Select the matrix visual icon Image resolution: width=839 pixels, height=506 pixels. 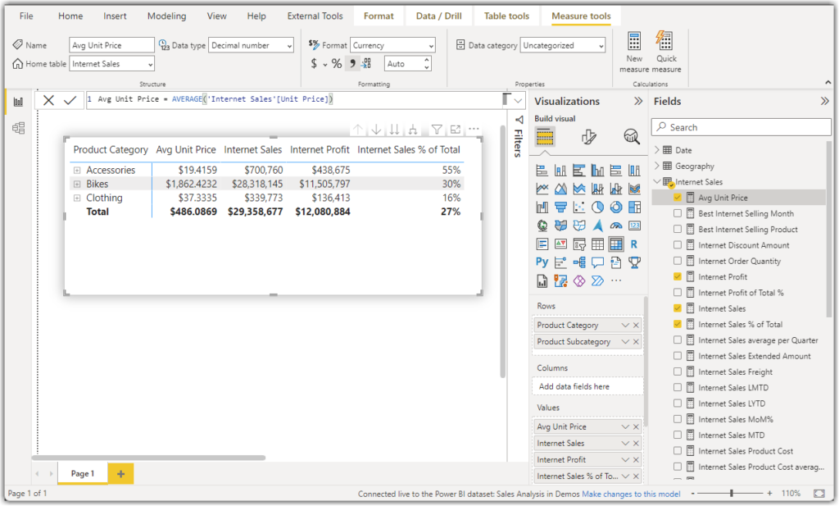point(616,244)
